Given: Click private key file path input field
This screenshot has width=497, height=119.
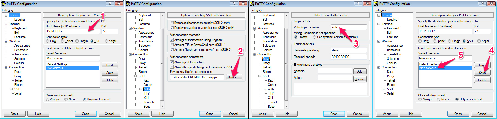Looking at the screenshot, I should tap(197, 77).
